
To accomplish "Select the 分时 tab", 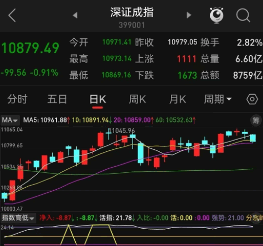I will coord(17,99).
